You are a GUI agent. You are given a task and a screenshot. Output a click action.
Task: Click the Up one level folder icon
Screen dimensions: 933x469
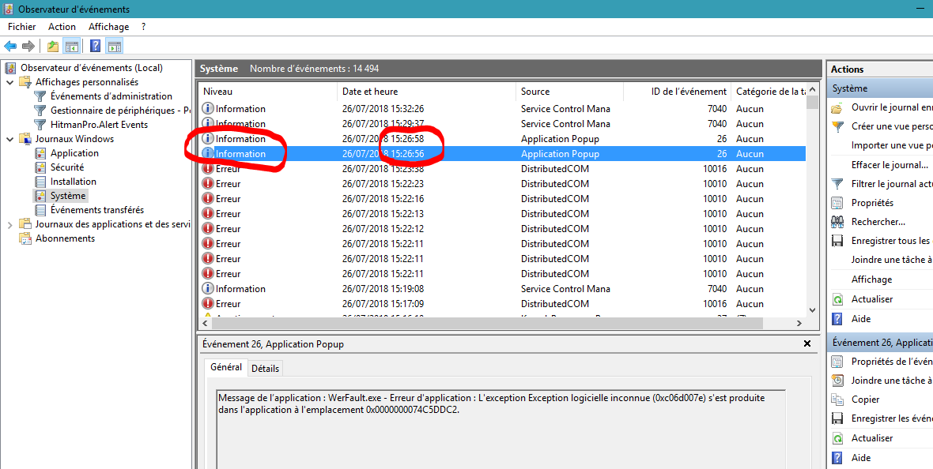[53, 46]
